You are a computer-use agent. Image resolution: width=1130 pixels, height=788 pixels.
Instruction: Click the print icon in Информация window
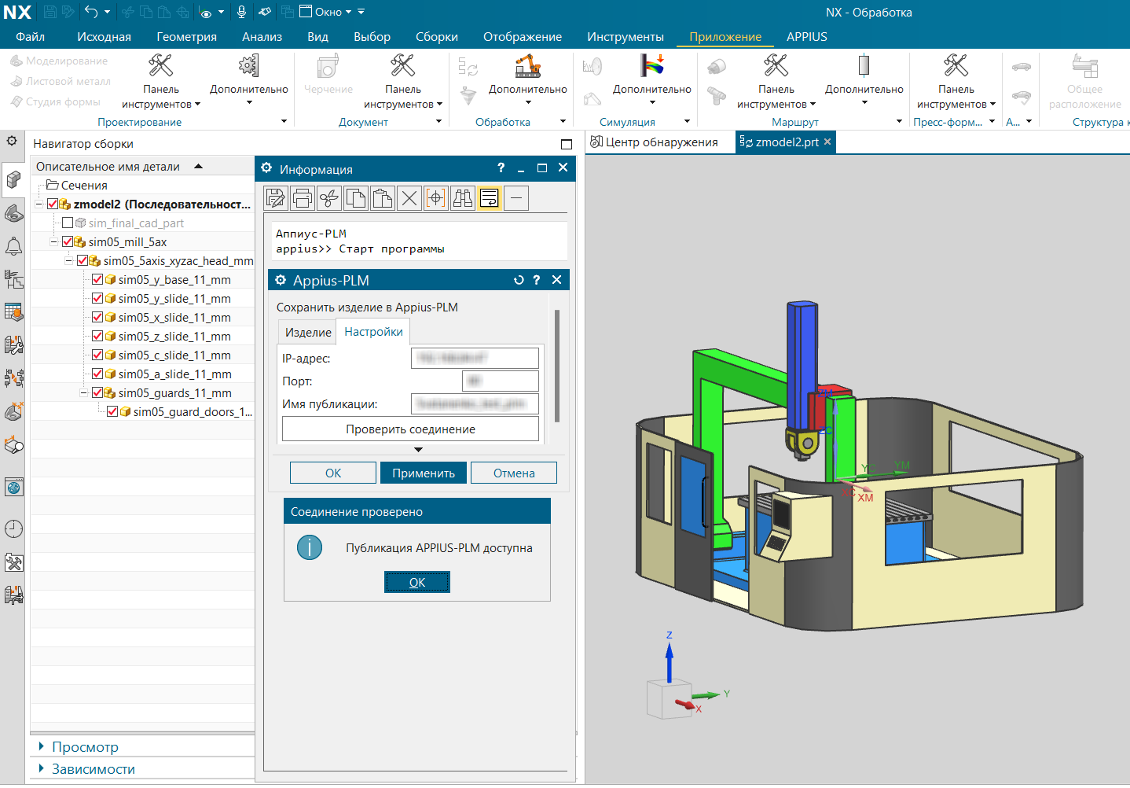point(303,198)
